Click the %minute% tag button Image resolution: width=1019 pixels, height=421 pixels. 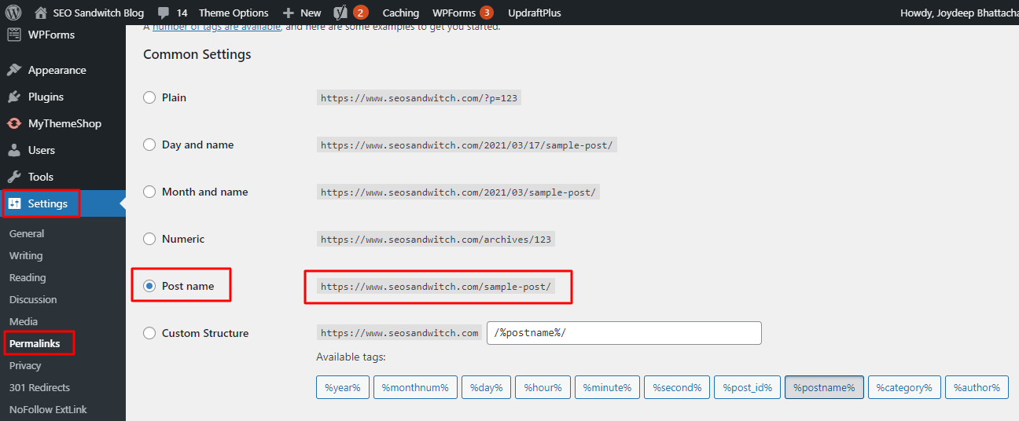click(606, 387)
